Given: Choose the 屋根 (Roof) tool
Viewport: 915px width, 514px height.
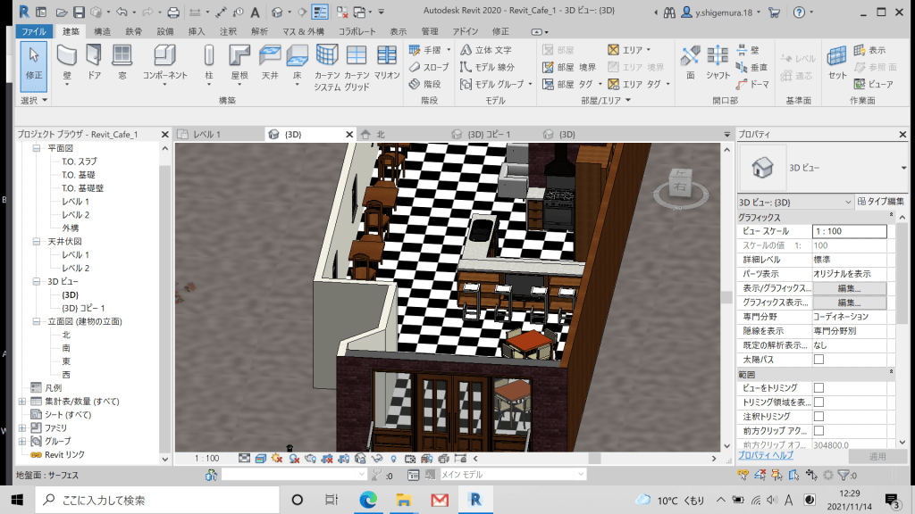Looking at the screenshot, I should pos(239,61).
